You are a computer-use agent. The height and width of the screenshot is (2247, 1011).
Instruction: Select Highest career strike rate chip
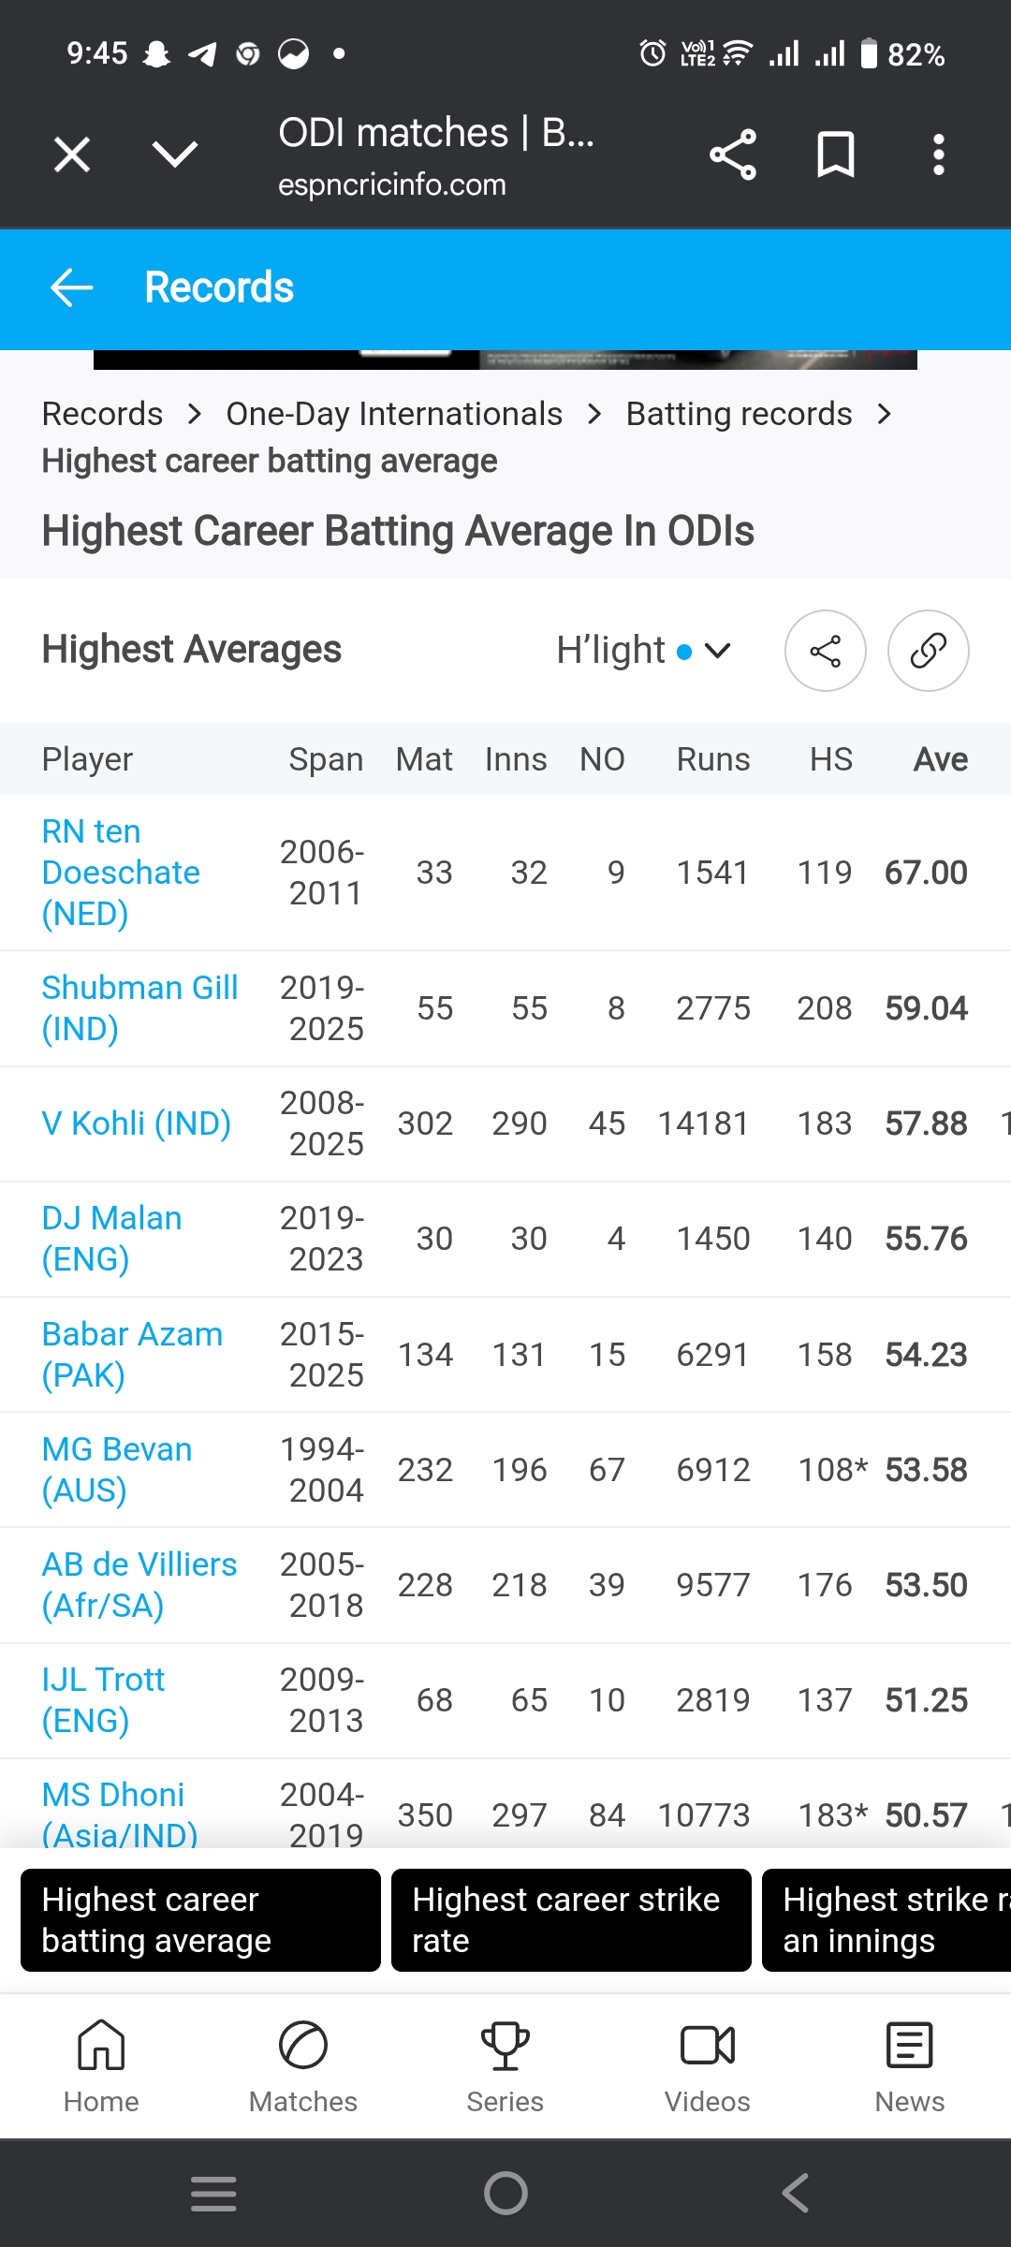pyautogui.click(x=570, y=1920)
